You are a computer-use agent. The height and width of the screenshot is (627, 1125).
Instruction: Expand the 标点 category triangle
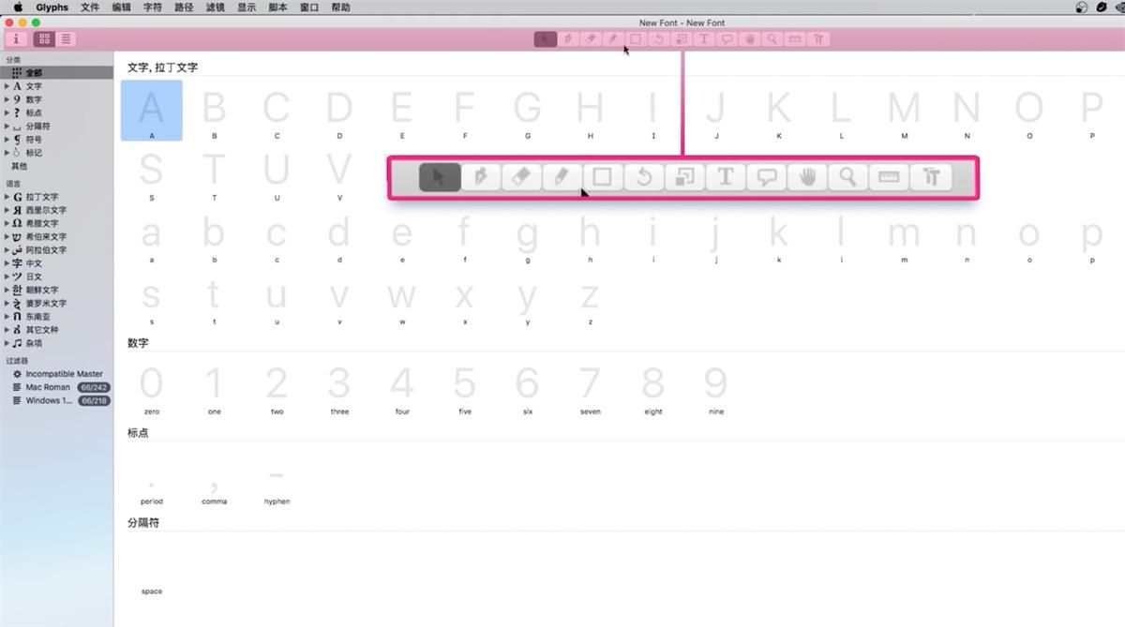click(7, 112)
